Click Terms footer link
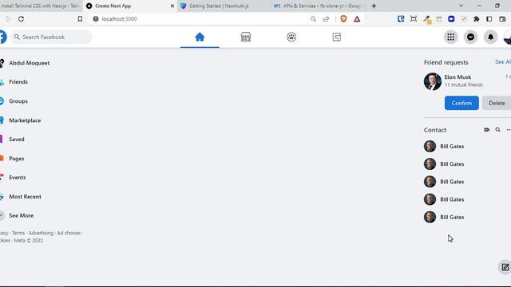511x287 pixels. tap(18, 233)
